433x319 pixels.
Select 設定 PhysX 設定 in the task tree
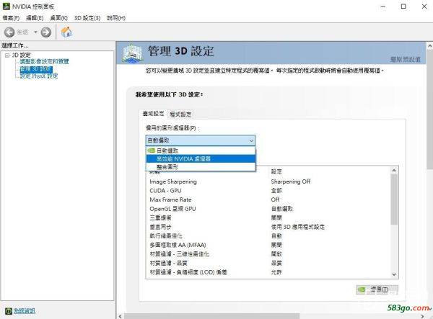click(39, 76)
